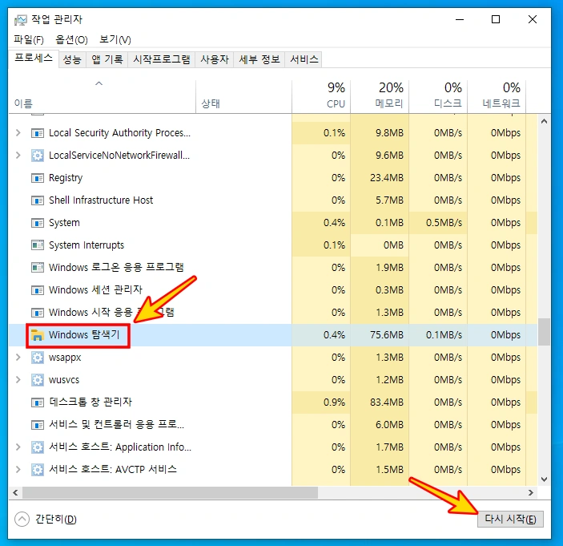This screenshot has height=546, width=563.
Task: Click the 75.6MB memory value
Action: (x=387, y=335)
